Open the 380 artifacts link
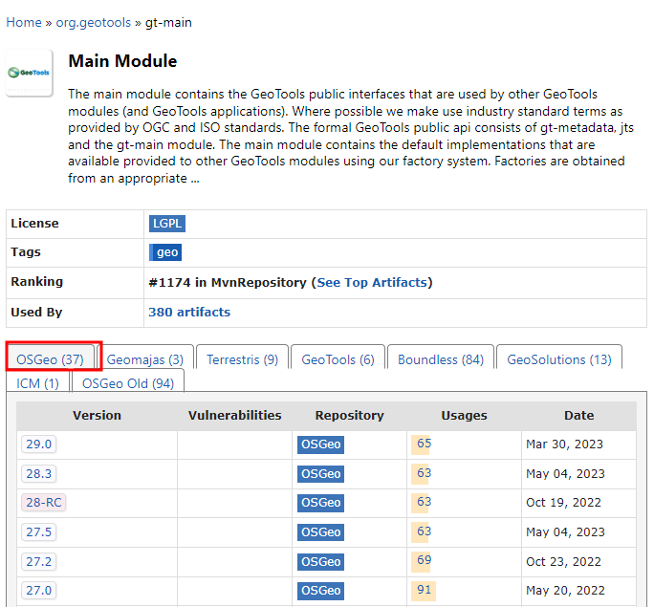Screen dimensions: 654x607 (x=189, y=312)
